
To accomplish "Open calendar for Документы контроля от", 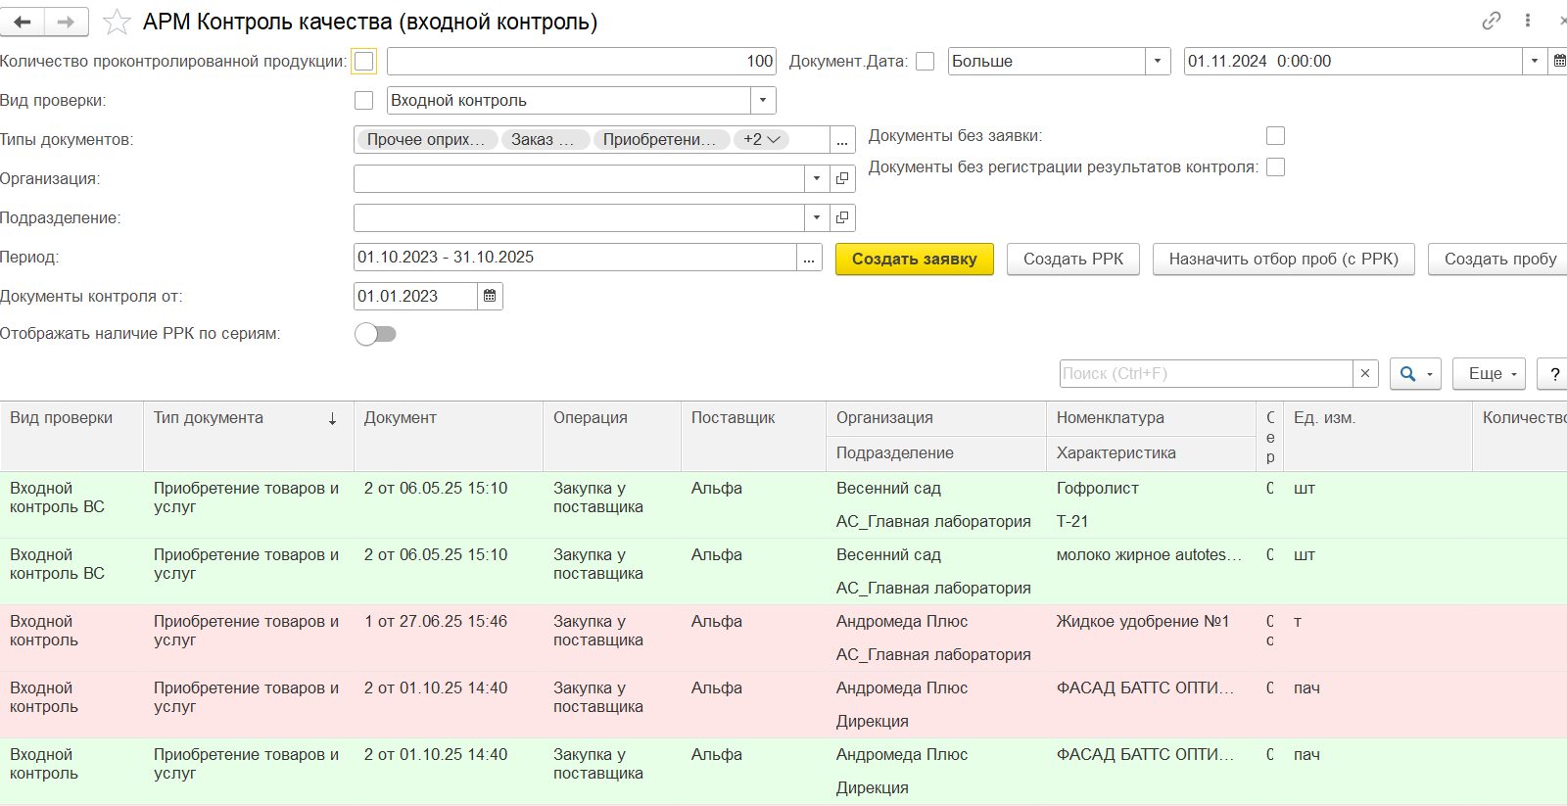I will 490,297.
